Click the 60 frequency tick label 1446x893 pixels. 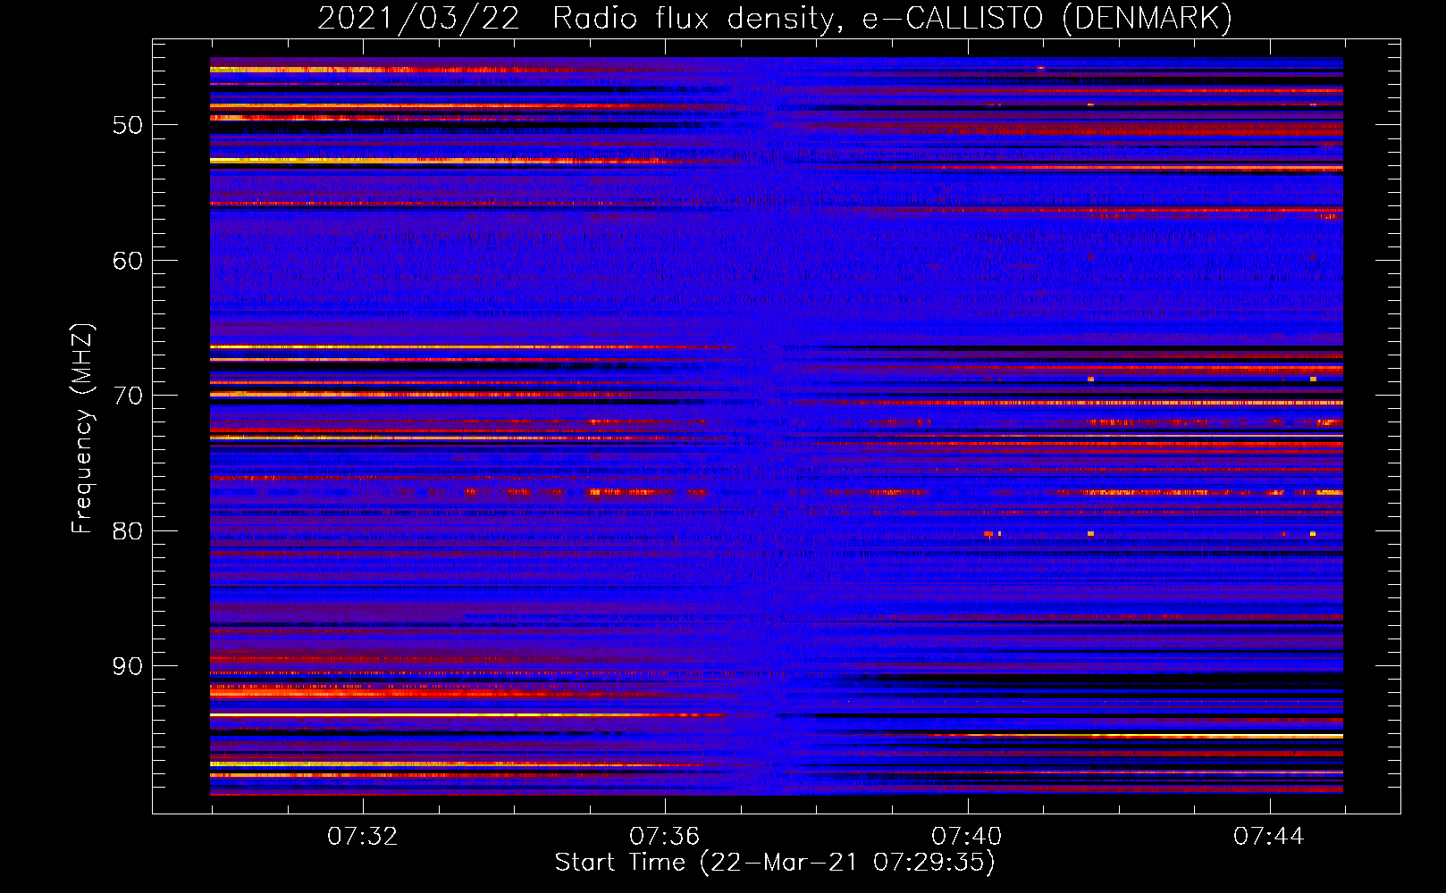(x=128, y=261)
